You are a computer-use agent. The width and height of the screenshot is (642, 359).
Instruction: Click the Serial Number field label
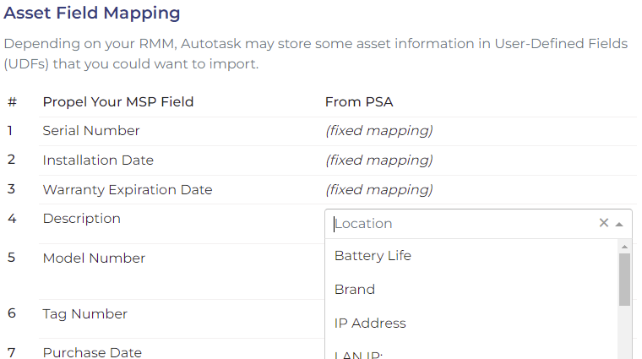tap(91, 131)
